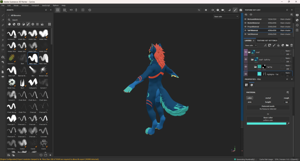Filter assets by filters half-circle icon

pos(23,24)
